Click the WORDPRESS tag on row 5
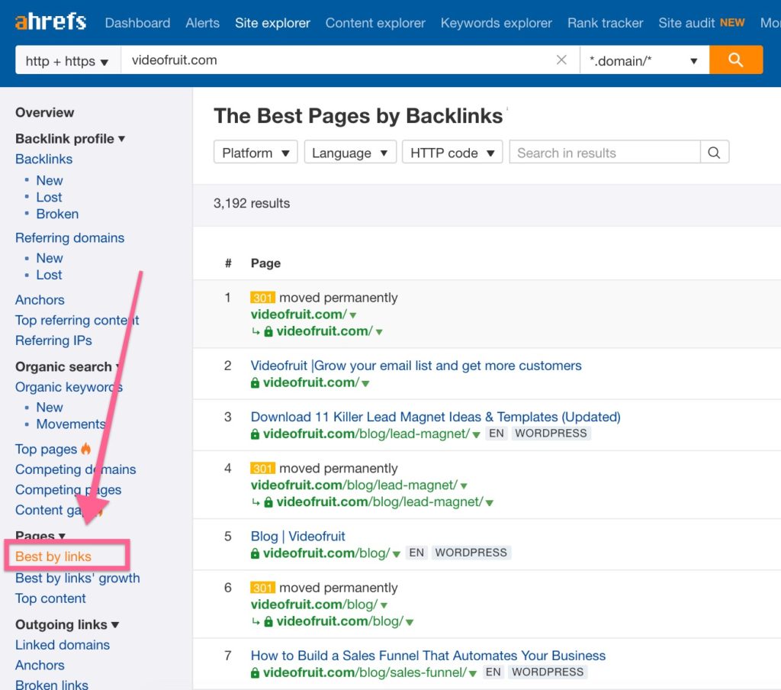 471,553
